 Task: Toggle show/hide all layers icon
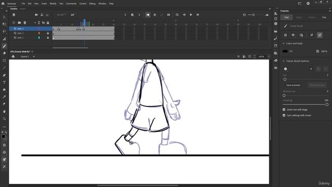coord(44,23)
